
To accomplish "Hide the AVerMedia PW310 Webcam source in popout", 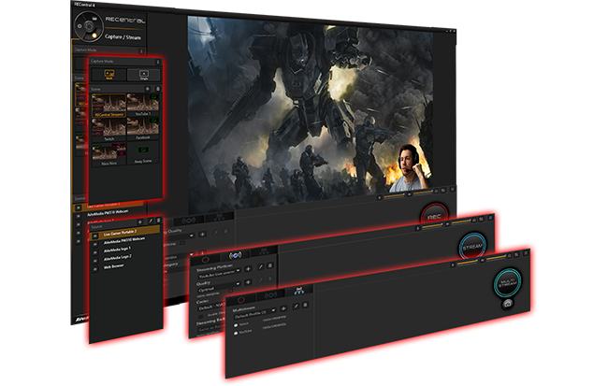I will coord(94,245).
